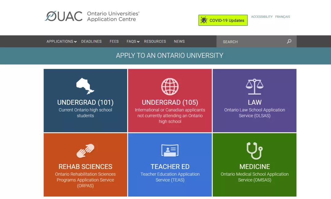This screenshot has width=331, height=199.
Task: Click the OUAC logo in header
Action: (x=64, y=16)
